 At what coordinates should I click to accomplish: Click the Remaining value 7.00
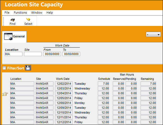[148, 84]
